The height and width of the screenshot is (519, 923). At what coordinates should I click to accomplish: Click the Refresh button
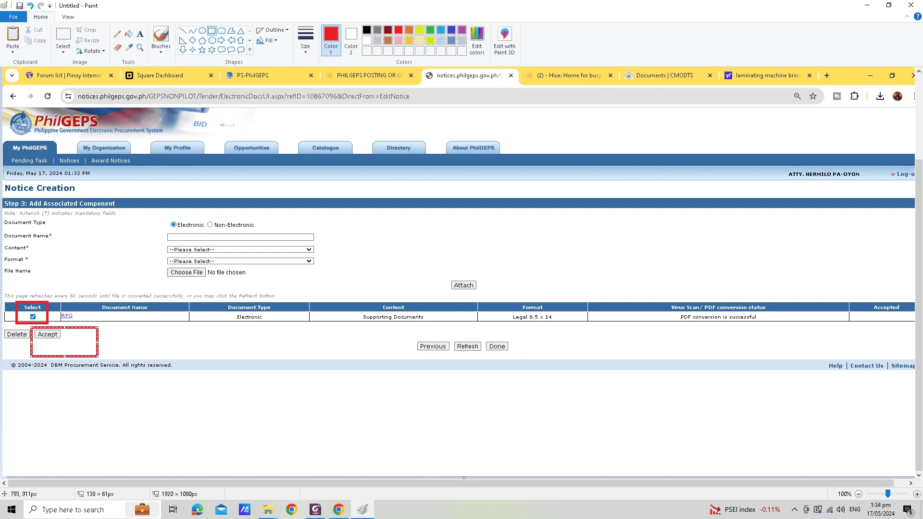coord(468,346)
